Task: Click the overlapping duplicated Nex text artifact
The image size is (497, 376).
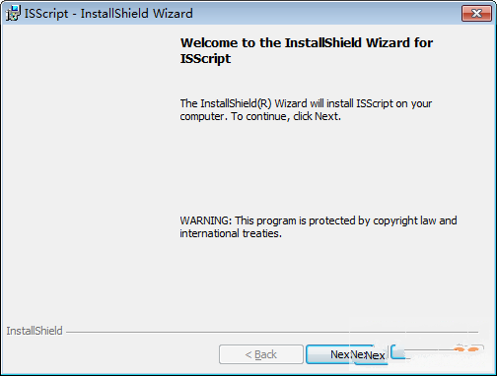Action: (x=368, y=355)
